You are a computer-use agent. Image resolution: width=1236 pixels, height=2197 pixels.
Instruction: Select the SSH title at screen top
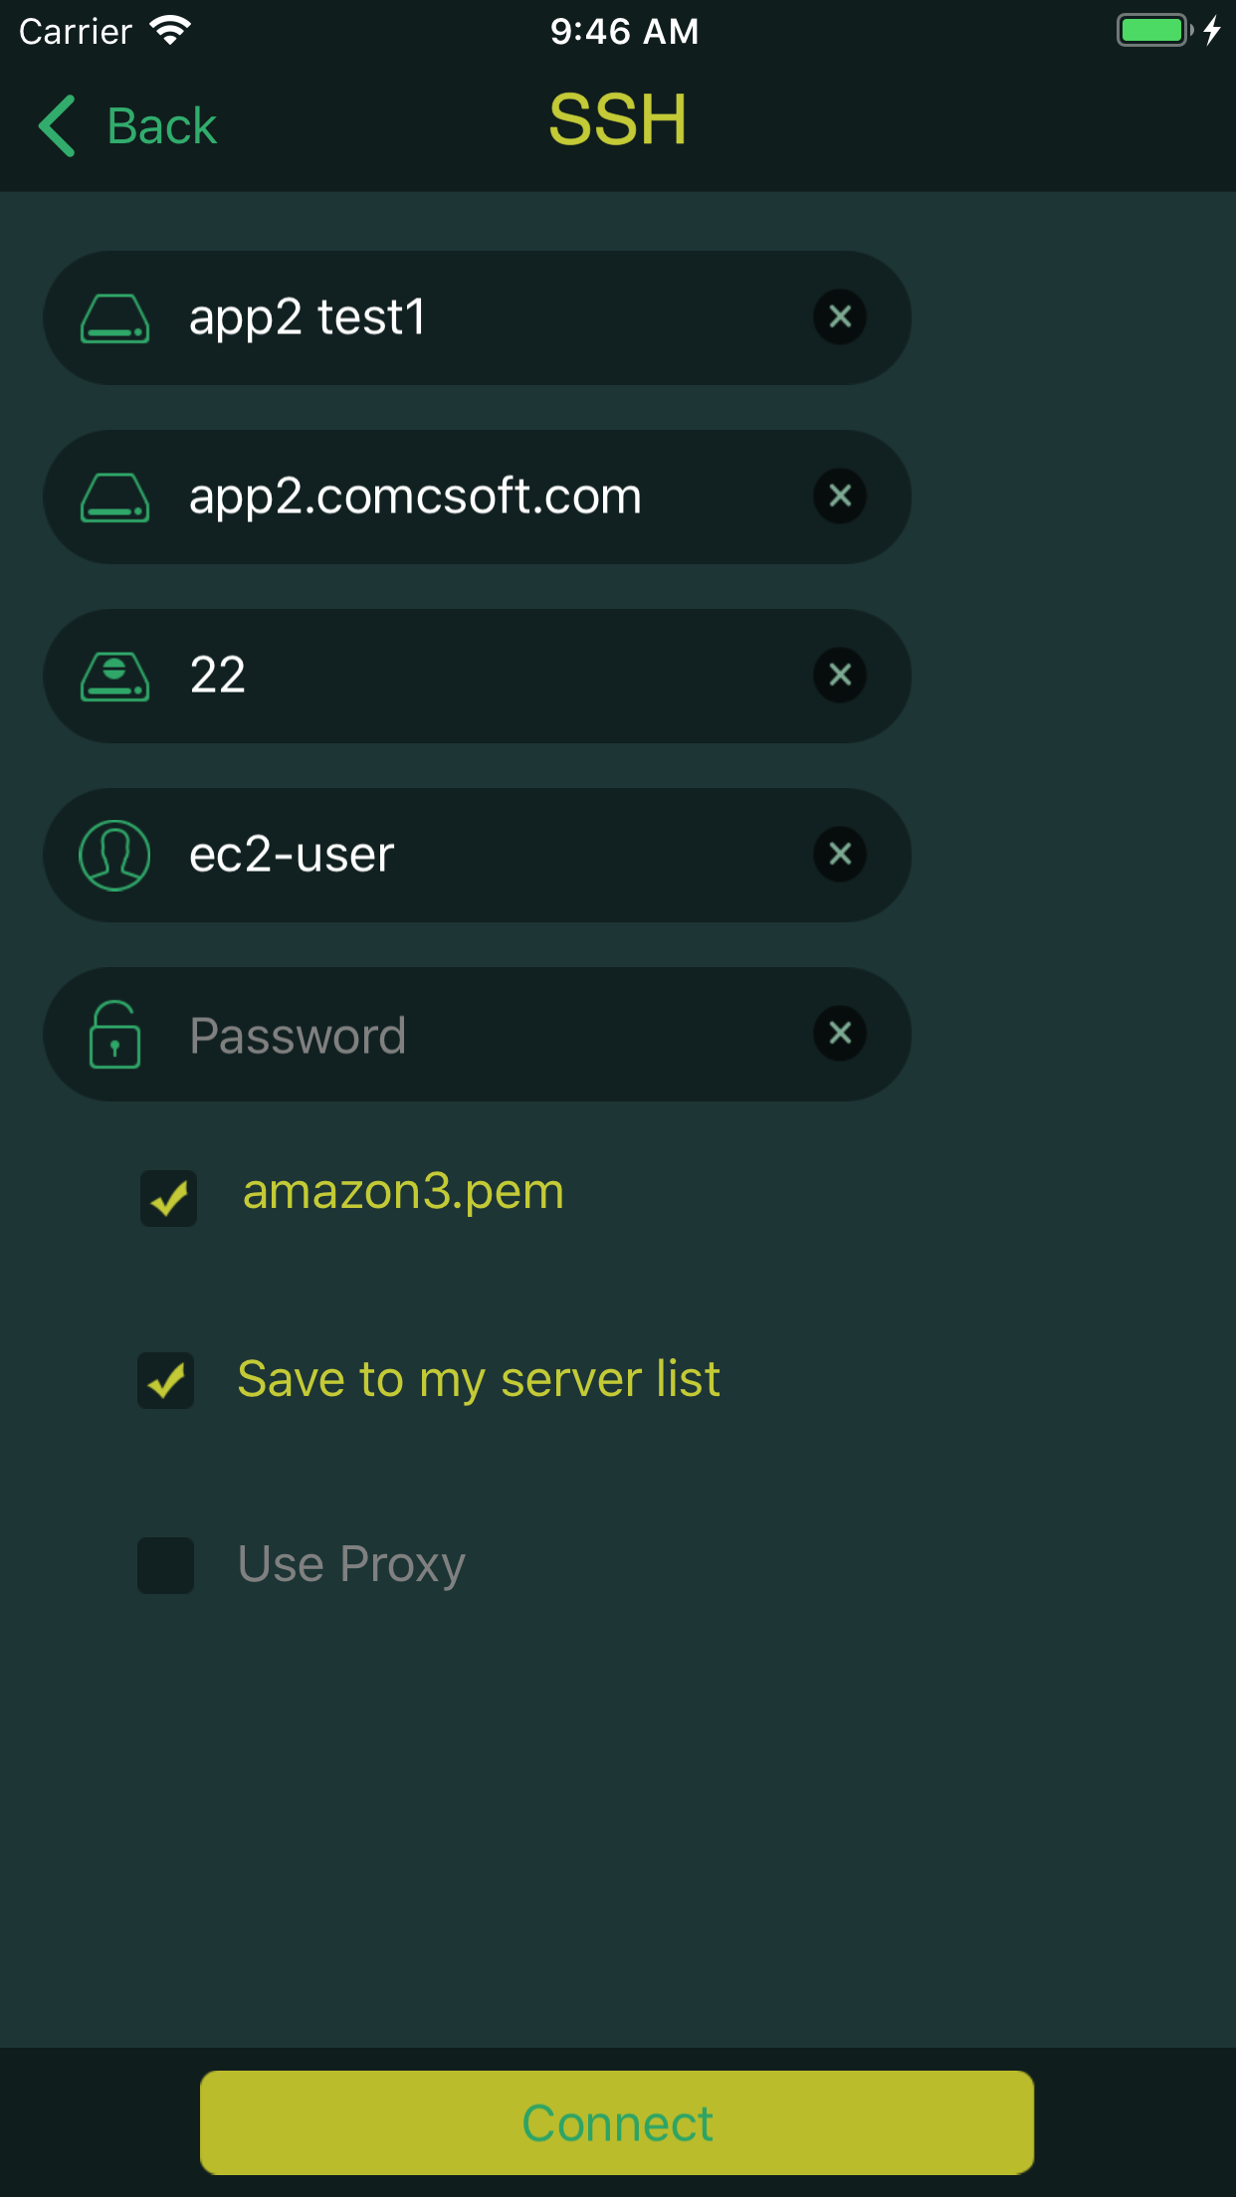[617, 119]
